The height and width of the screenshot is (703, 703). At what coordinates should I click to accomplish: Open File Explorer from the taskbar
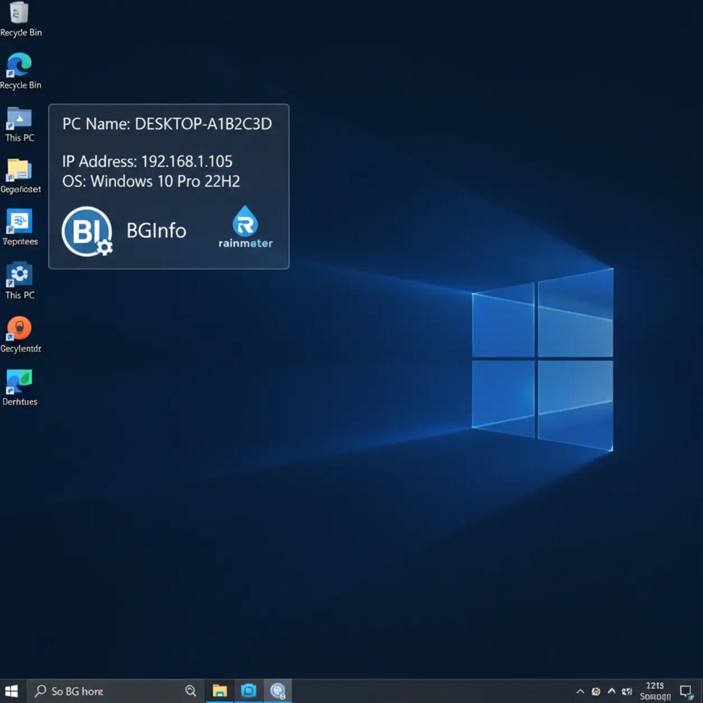(x=220, y=691)
